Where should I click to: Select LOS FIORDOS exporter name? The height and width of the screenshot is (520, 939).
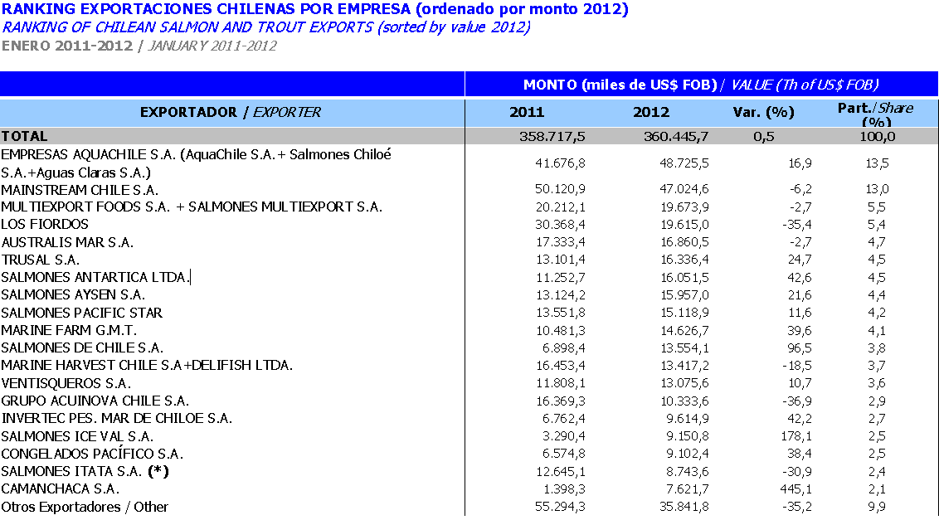click(45, 224)
